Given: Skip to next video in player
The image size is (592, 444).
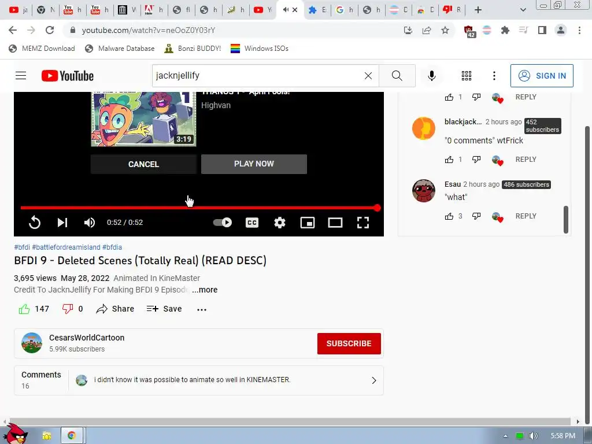Looking at the screenshot, I should [x=62, y=223].
